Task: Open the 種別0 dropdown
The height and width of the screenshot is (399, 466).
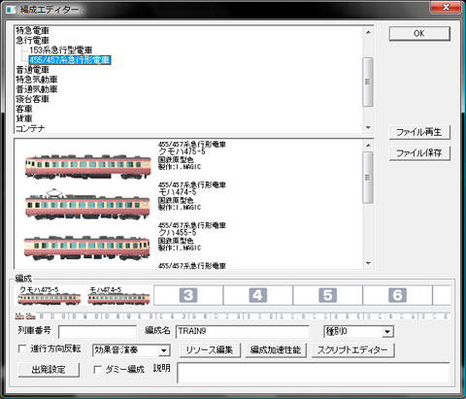Action: tap(358, 332)
